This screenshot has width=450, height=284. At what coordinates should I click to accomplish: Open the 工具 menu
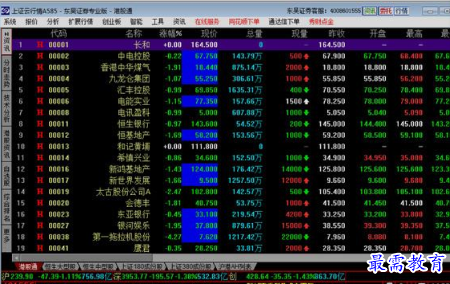pyautogui.click(x=157, y=21)
